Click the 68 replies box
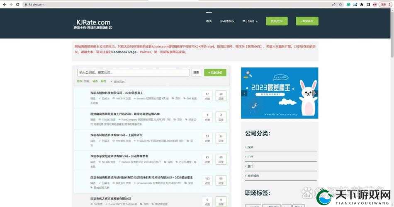This screenshot has width=394, height=207. (x=221, y=181)
